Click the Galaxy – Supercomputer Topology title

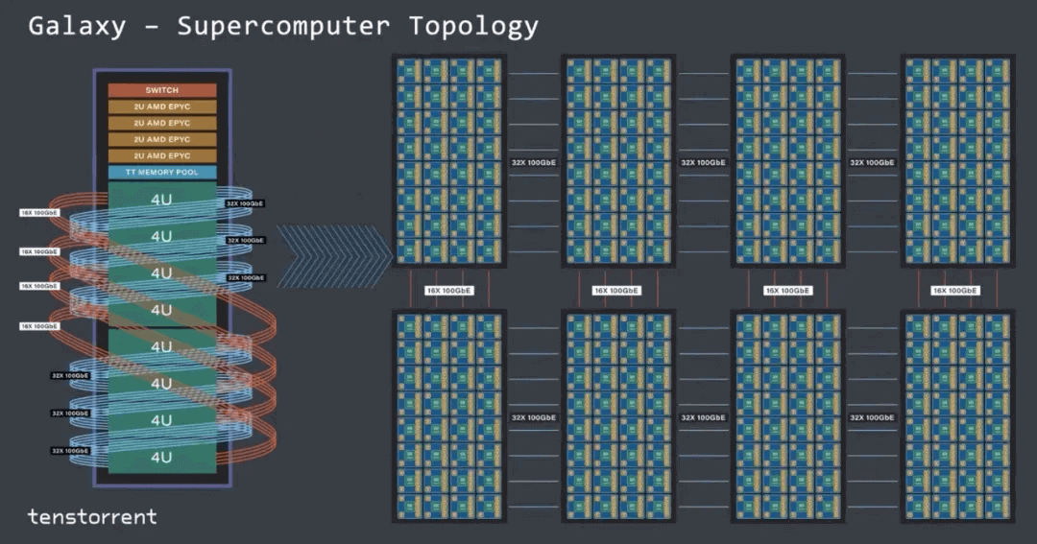[283, 26]
